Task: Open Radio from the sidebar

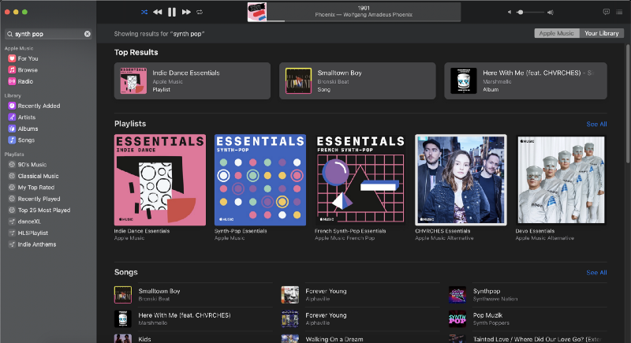Action: pyautogui.click(x=25, y=81)
